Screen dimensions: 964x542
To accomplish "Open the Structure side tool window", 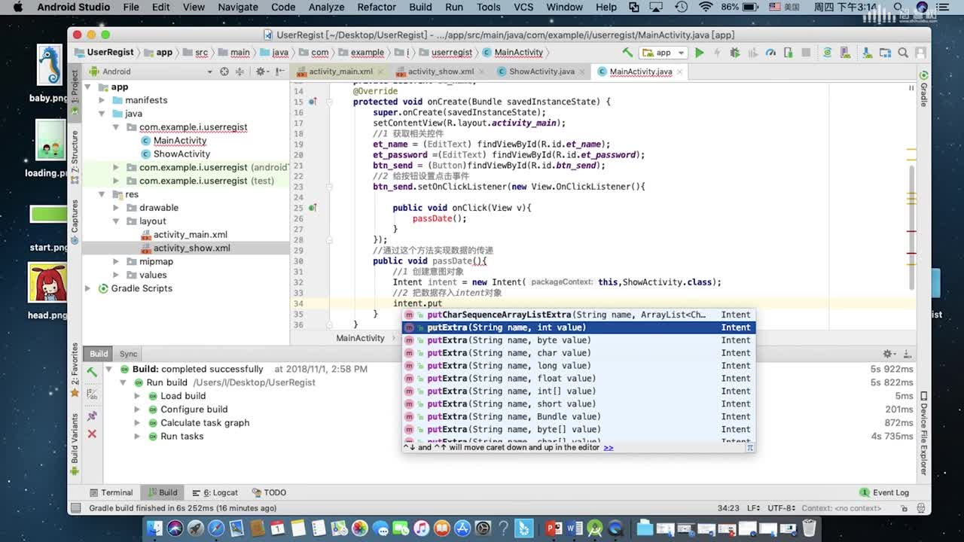I will pos(75,157).
